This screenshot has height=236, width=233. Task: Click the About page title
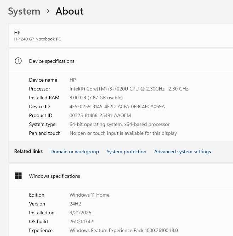[x=70, y=11]
